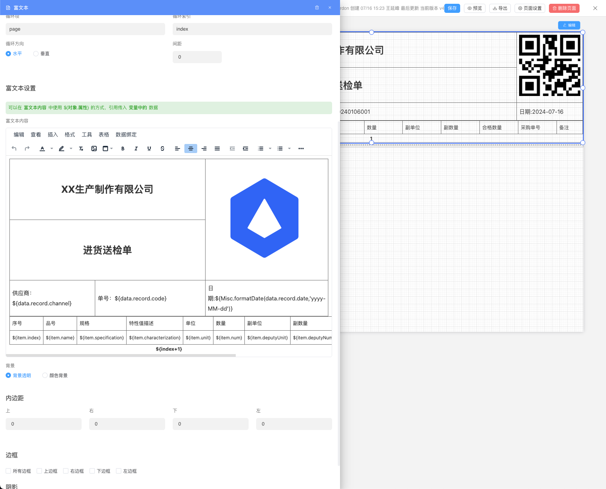Click the 间距 spacing input field

(x=197, y=57)
